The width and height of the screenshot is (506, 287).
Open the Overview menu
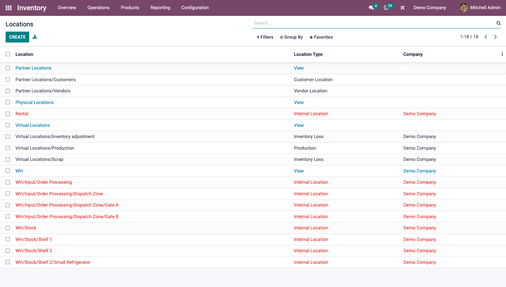[67, 8]
